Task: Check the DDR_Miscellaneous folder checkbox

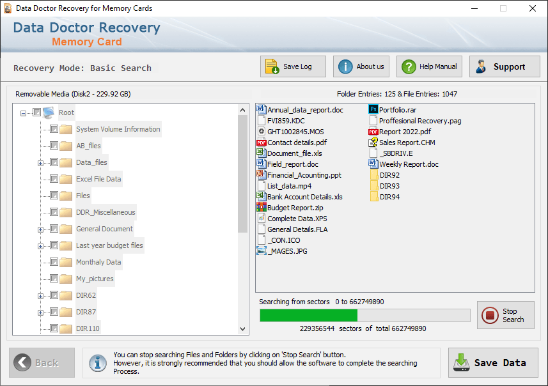Action: 54,212
